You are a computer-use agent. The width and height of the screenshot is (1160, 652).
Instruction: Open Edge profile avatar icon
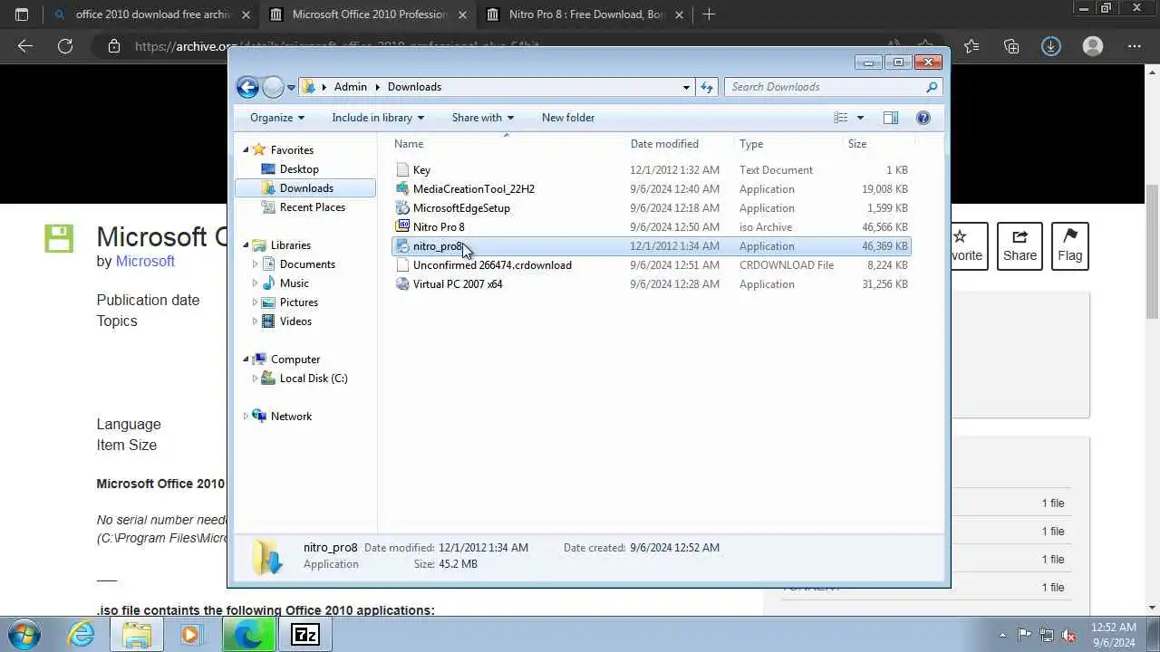tap(1093, 46)
